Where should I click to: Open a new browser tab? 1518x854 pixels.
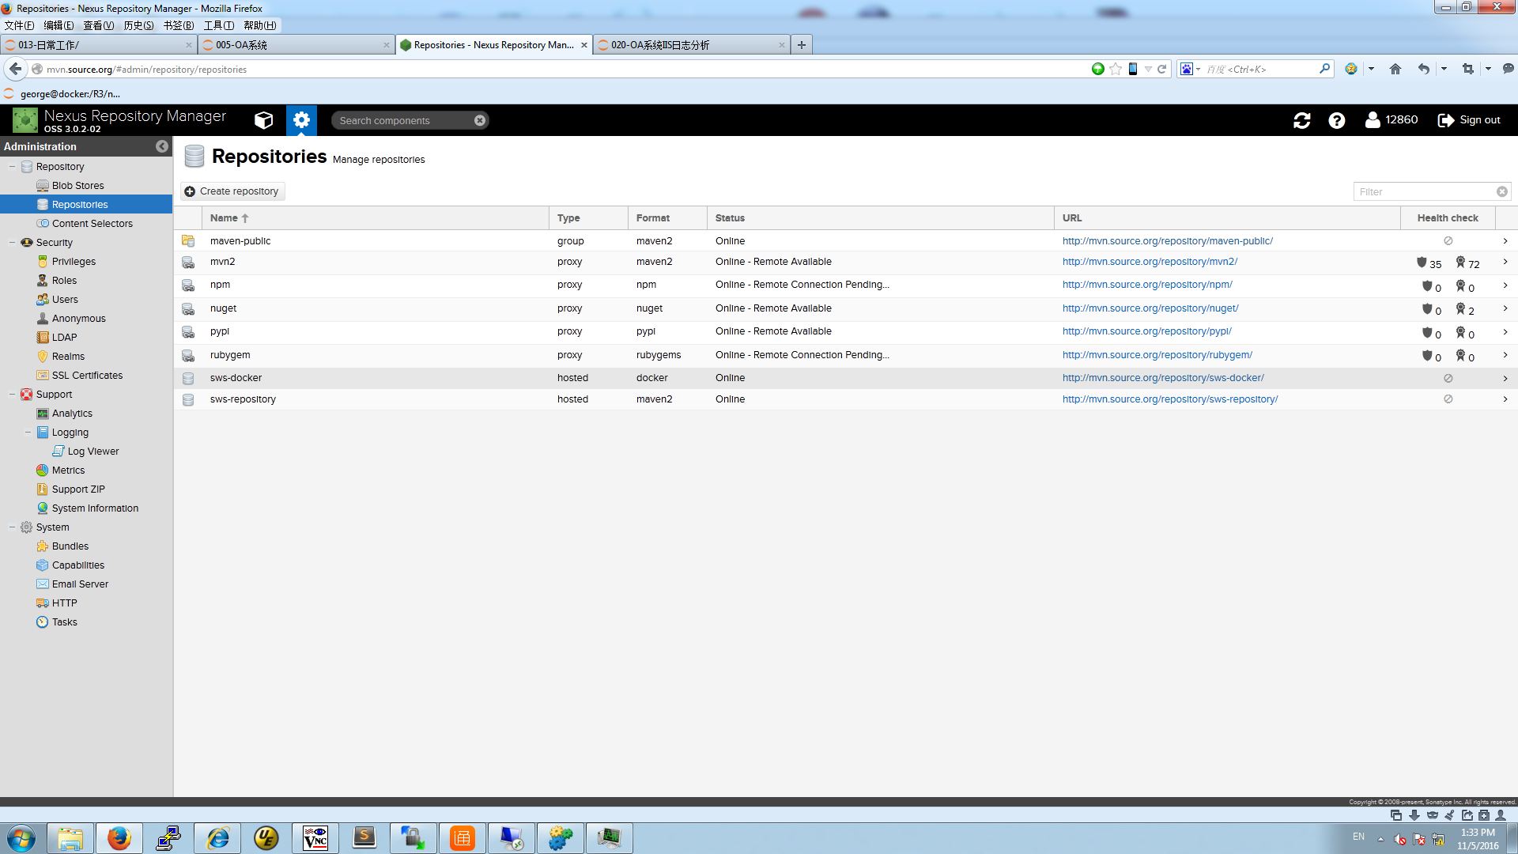pyautogui.click(x=801, y=45)
